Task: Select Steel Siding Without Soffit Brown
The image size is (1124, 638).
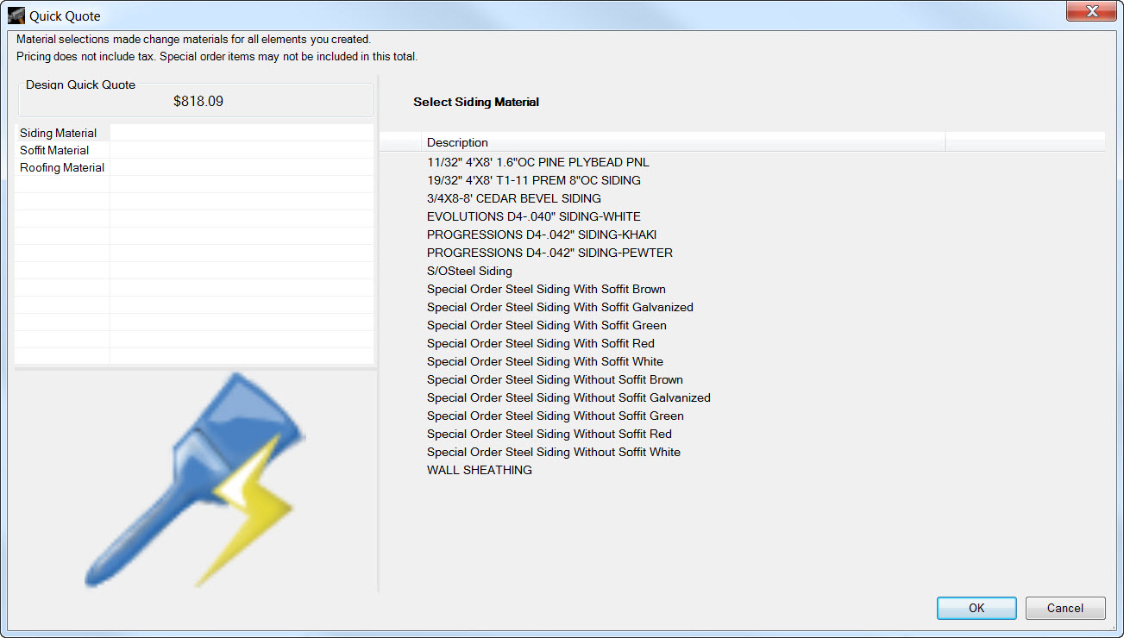Action: click(555, 379)
